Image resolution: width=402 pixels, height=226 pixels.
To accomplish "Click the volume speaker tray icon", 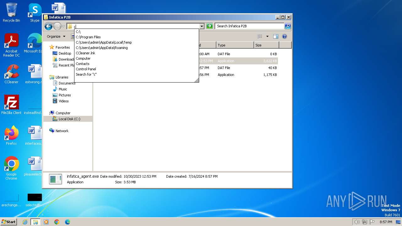I will click(x=357, y=222).
